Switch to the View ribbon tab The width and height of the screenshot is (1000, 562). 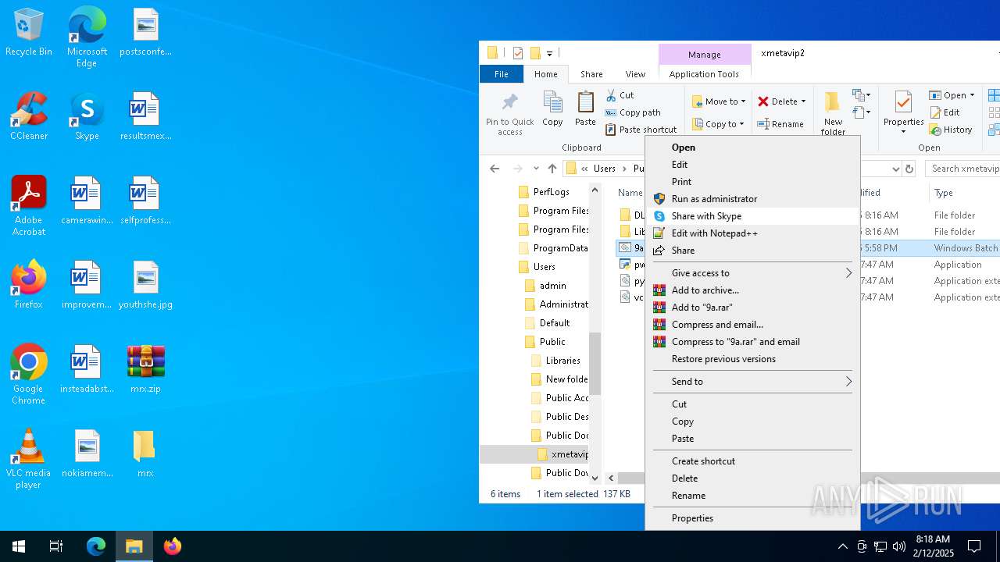pos(635,74)
